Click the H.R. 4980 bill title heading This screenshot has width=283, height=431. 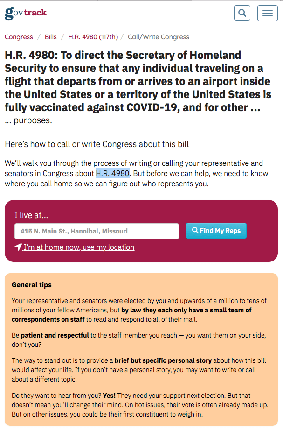[138, 81]
